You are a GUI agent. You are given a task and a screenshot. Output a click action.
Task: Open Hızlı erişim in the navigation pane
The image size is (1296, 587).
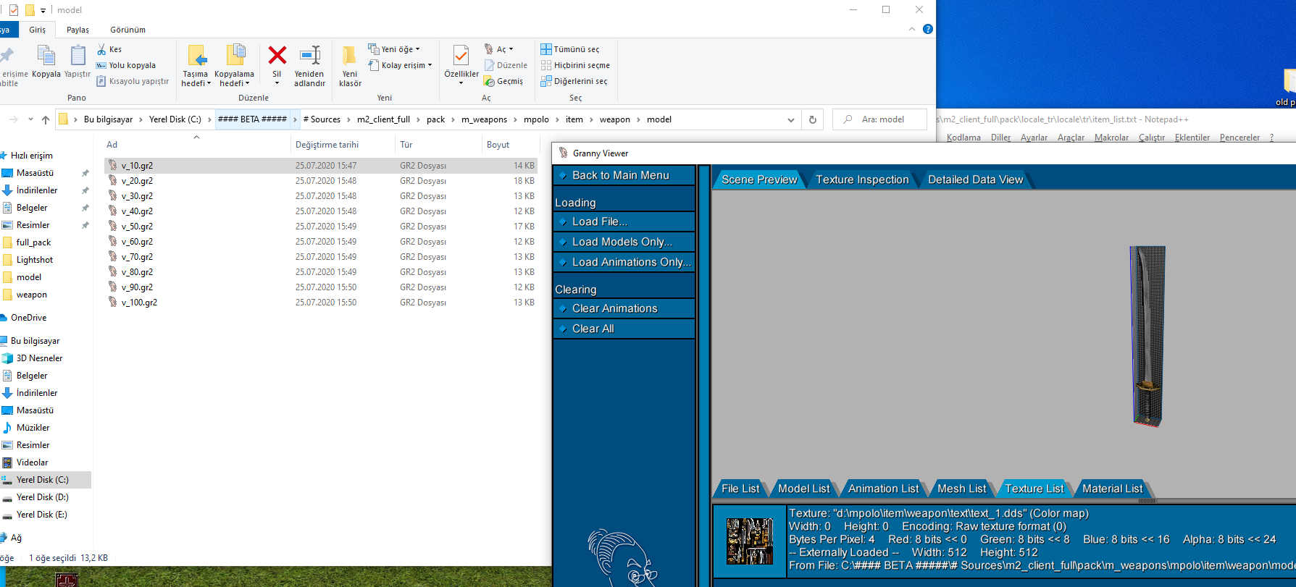[31, 156]
